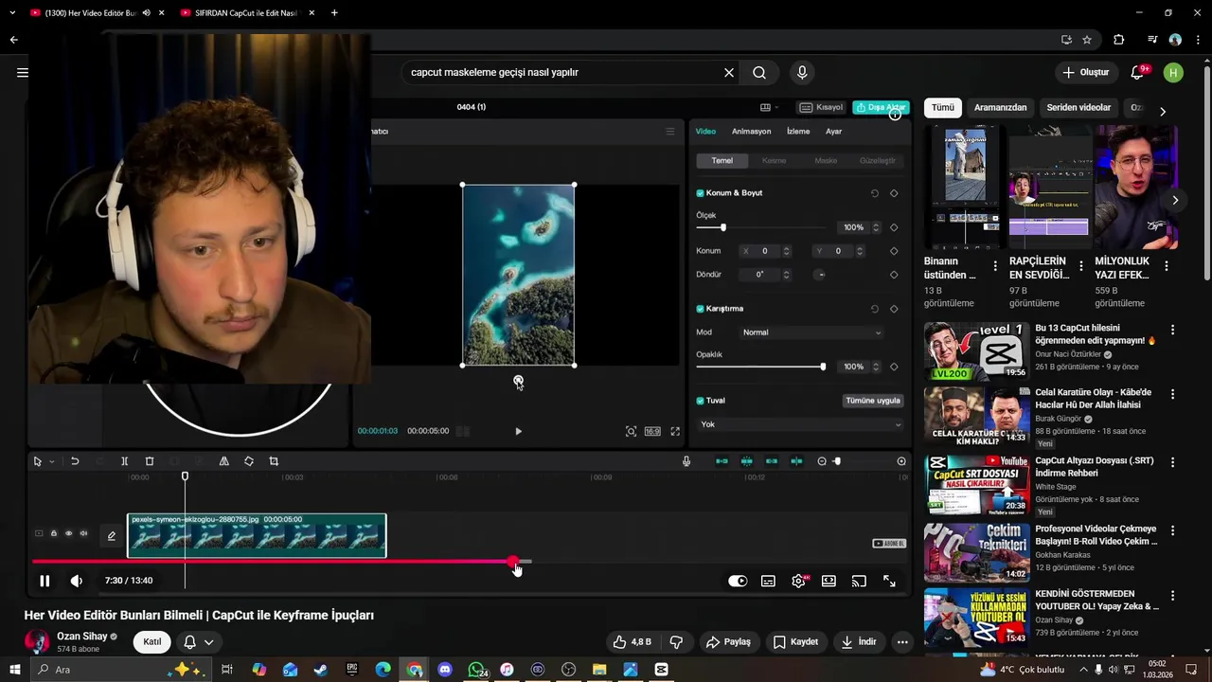Switch to CapCut İzleme tab
This screenshot has height=682, width=1212.
pos(798,132)
